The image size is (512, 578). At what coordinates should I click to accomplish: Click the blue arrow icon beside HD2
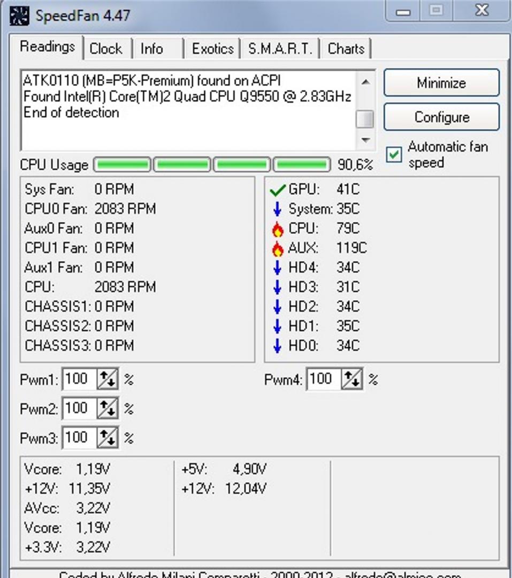tap(277, 307)
